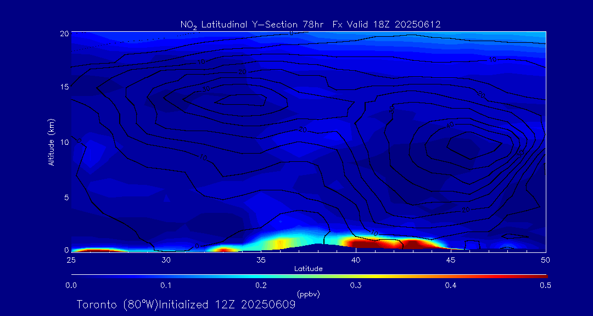This screenshot has height=316, width=593.
Task: Select altitude axis tick label "20"
Action: tap(64, 33)
